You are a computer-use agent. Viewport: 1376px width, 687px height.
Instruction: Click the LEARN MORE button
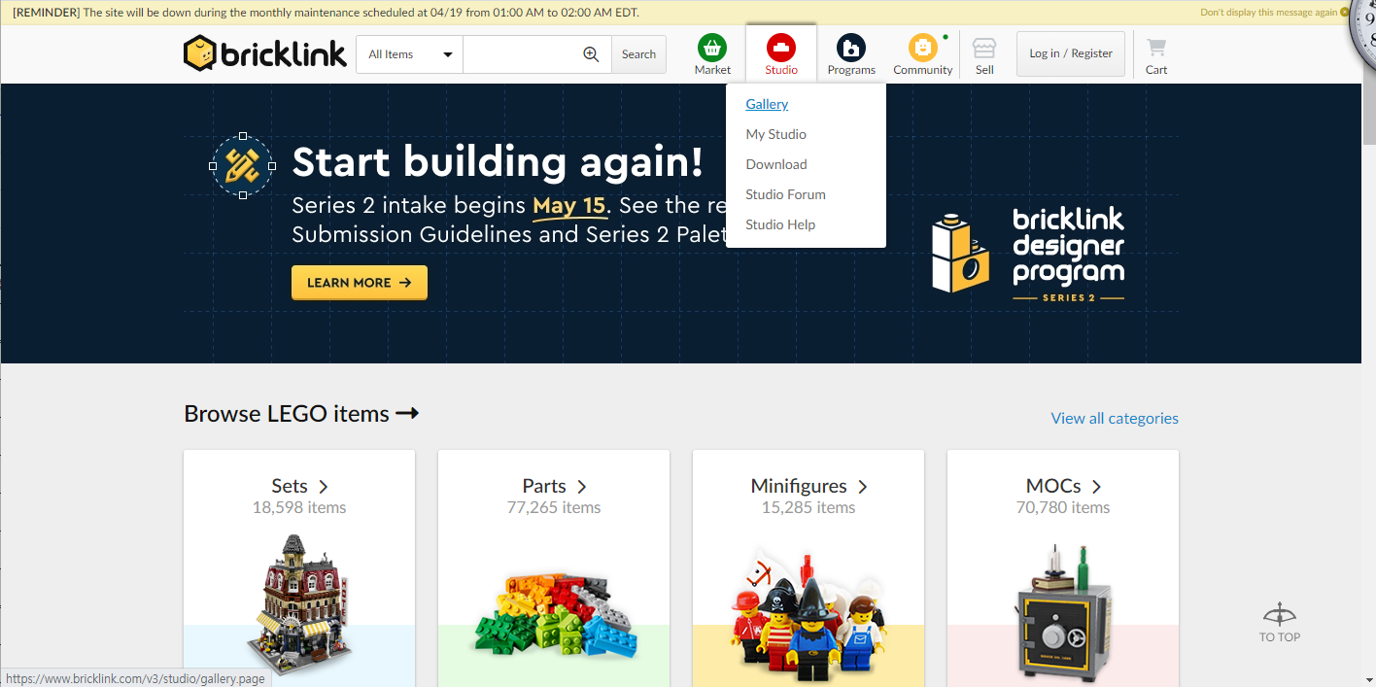[x=360, y=283]
